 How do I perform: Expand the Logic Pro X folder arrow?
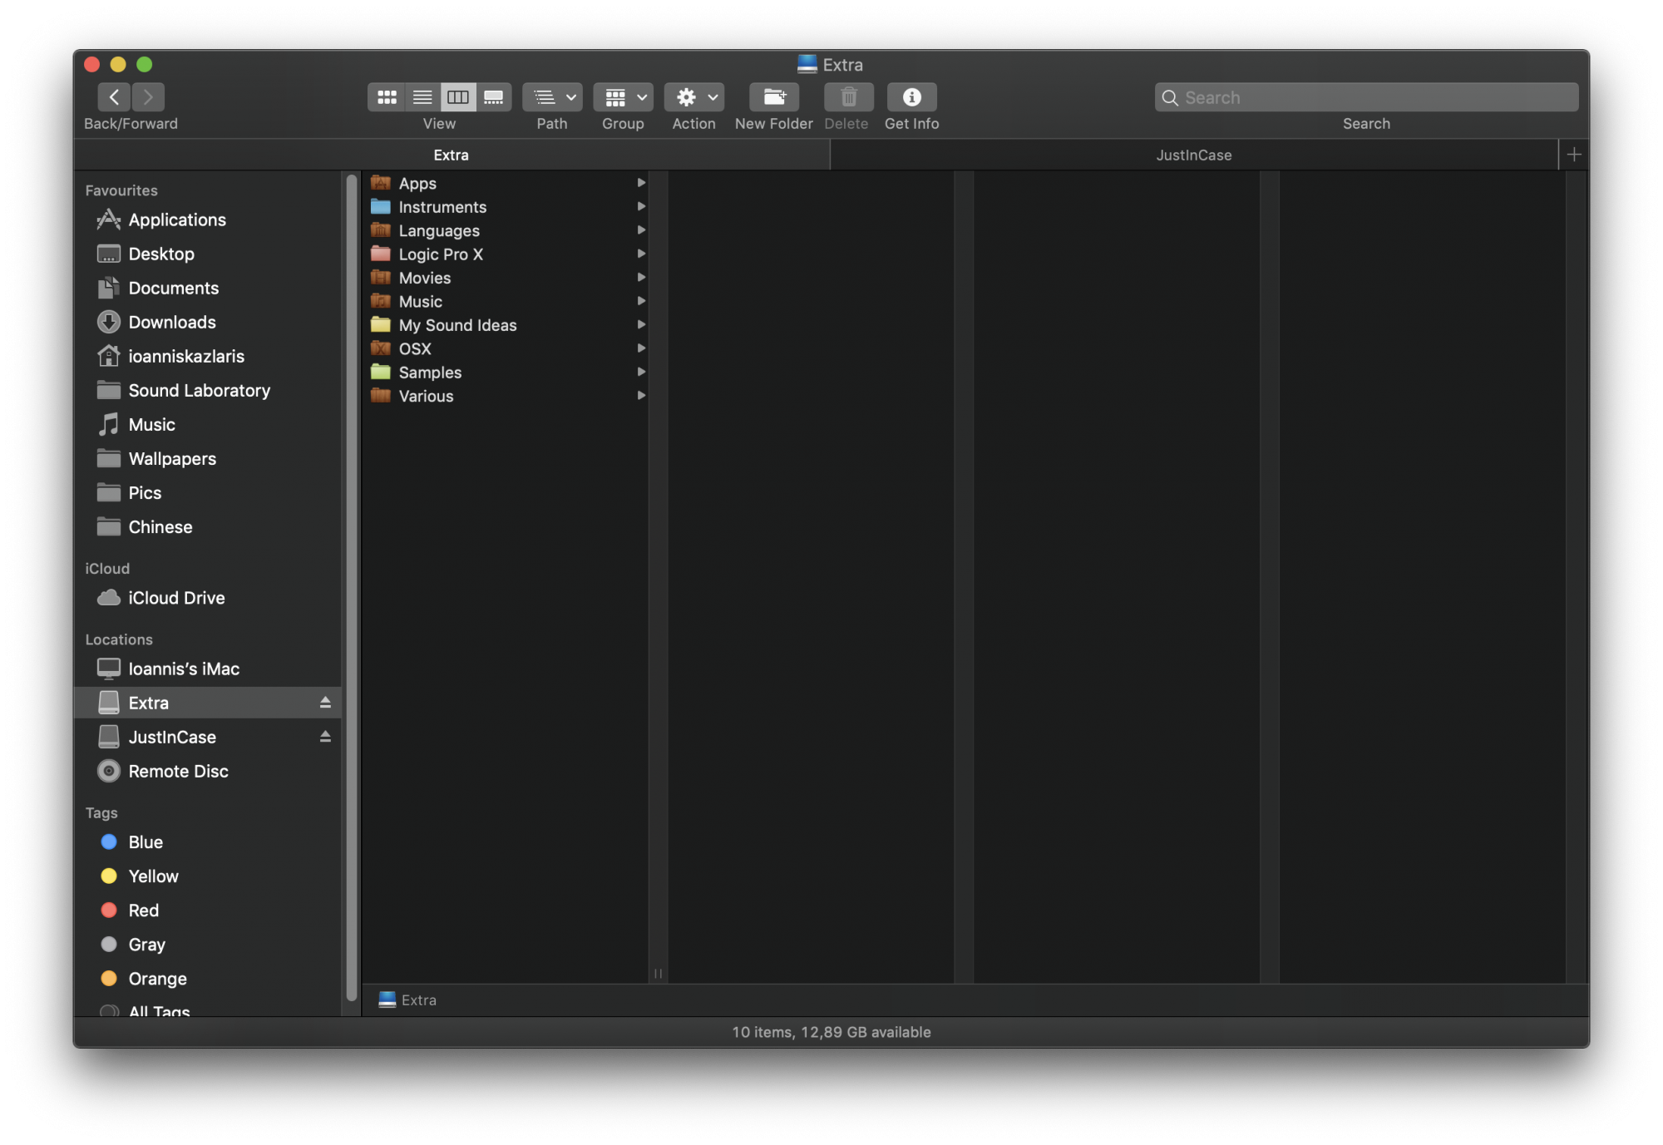click(641, 254)
